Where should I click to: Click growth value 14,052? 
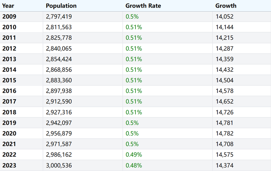[x=224, y=16]
